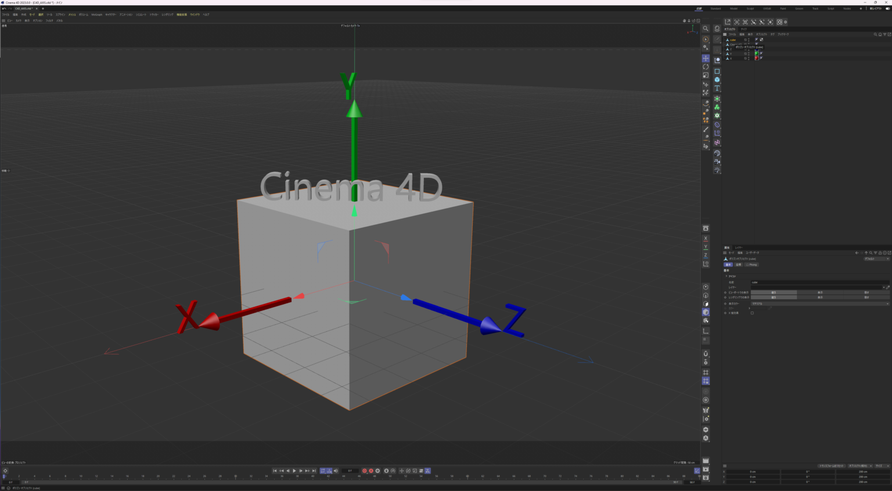Click the green color dot beside the Y object
This screenshot has height=491, width=892.
pos(757,53)
